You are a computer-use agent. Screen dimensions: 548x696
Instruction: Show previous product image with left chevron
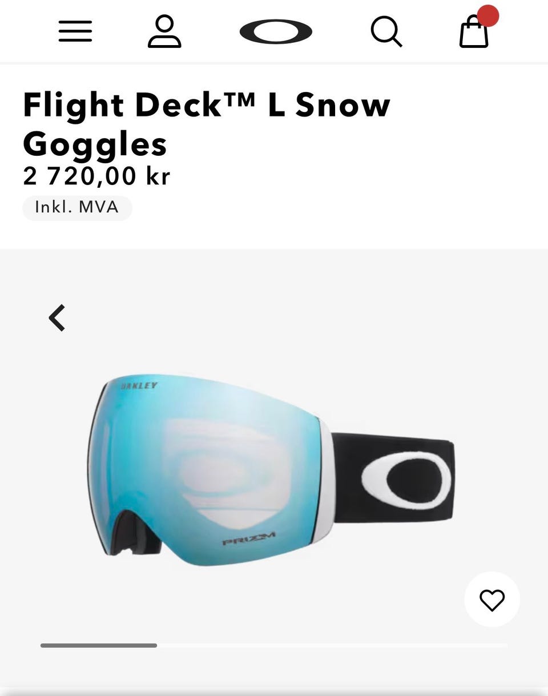57,317
